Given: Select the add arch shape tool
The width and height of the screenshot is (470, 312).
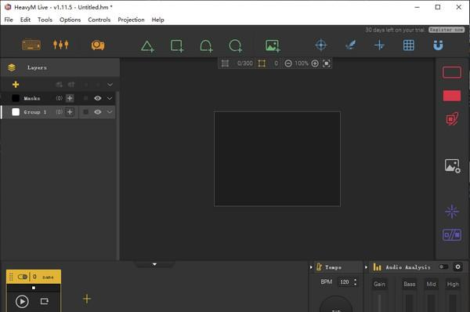Looking at the screenshot, I should [206, 46].
